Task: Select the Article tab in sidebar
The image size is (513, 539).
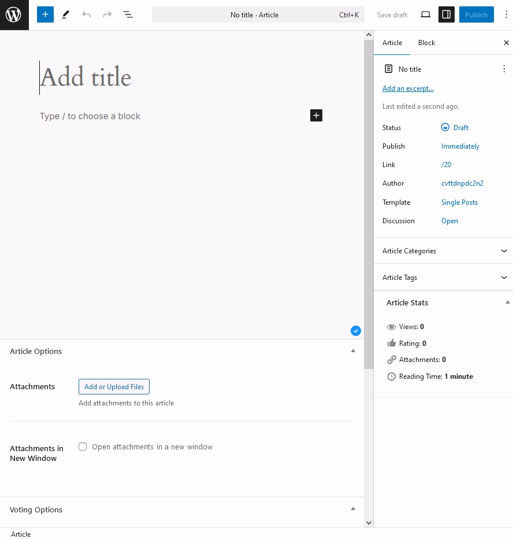Action: pos(392,43)
